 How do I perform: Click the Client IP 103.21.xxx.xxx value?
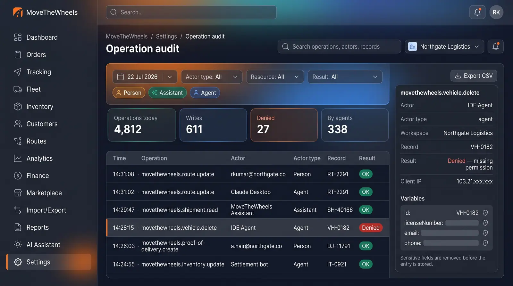coord(475,181)
